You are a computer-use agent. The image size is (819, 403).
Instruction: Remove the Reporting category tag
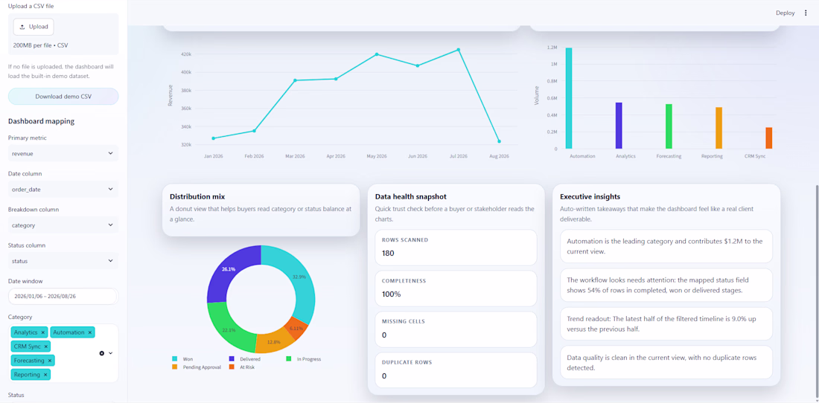pyautogui.click(x=45, y=374)
